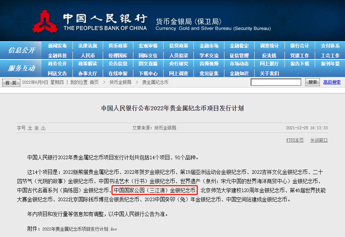
Task: Choose 关于我们 in menu
Action: (x=269, y=73)
